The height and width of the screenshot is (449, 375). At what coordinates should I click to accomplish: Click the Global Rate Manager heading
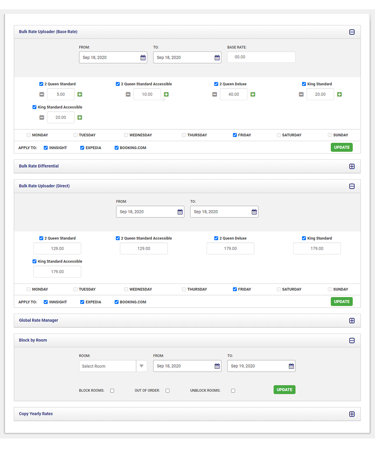pyautogui.click(x=38, y=320)
